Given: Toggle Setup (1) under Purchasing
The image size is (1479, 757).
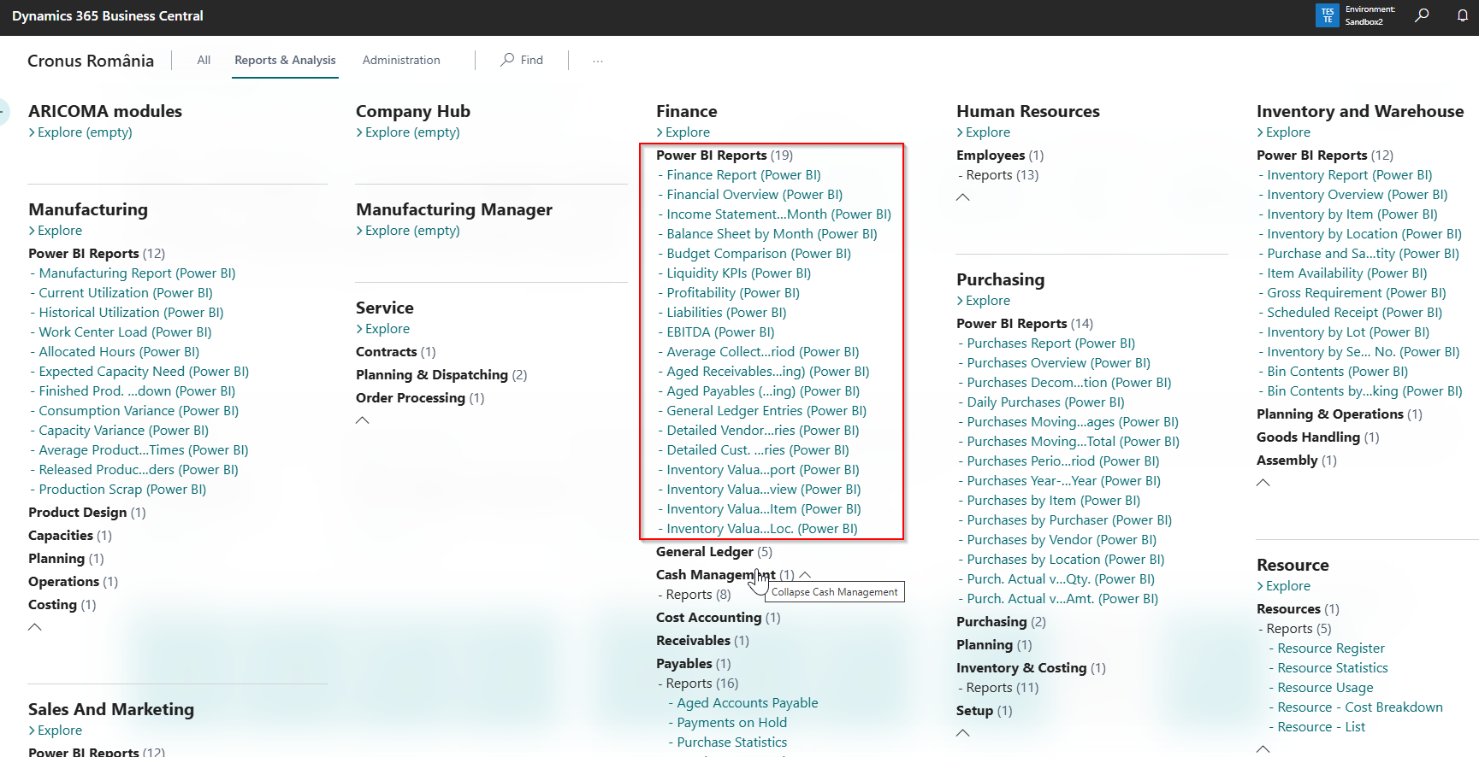Looking at the screenshot, I should (985, 711).
